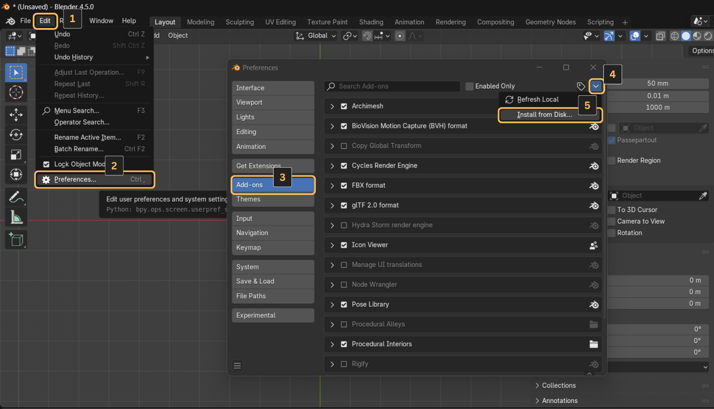Screen dimensions: 714x409
Task: Switch to wireframe viewport shading
Action: tap(675, 36)
